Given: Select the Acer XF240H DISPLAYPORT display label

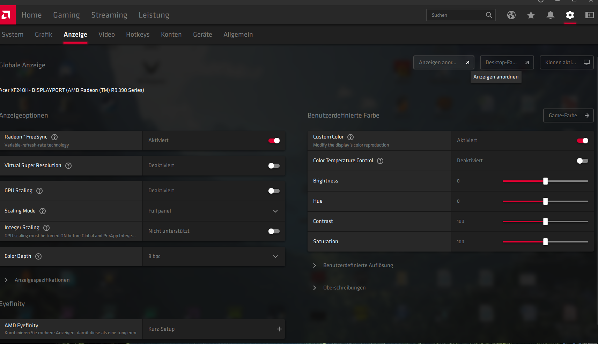Looking at the screenshot, I should pyautogui.click(x=72, y=90).
